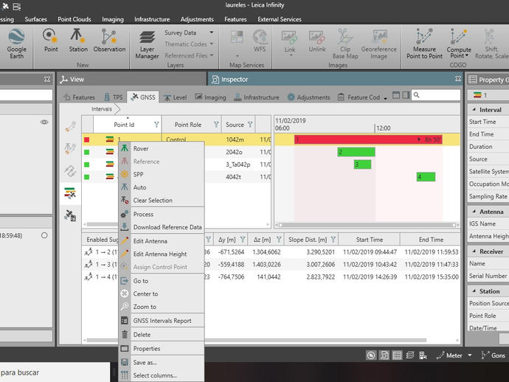509x382 pixels.
Task: Select Process in context menu
Action: pos(162,214)
